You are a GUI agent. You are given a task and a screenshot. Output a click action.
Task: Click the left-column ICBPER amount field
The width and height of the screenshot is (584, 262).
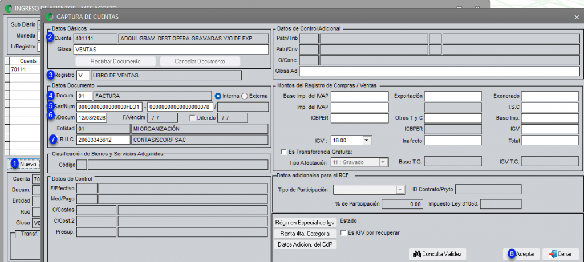pos(360,118)
